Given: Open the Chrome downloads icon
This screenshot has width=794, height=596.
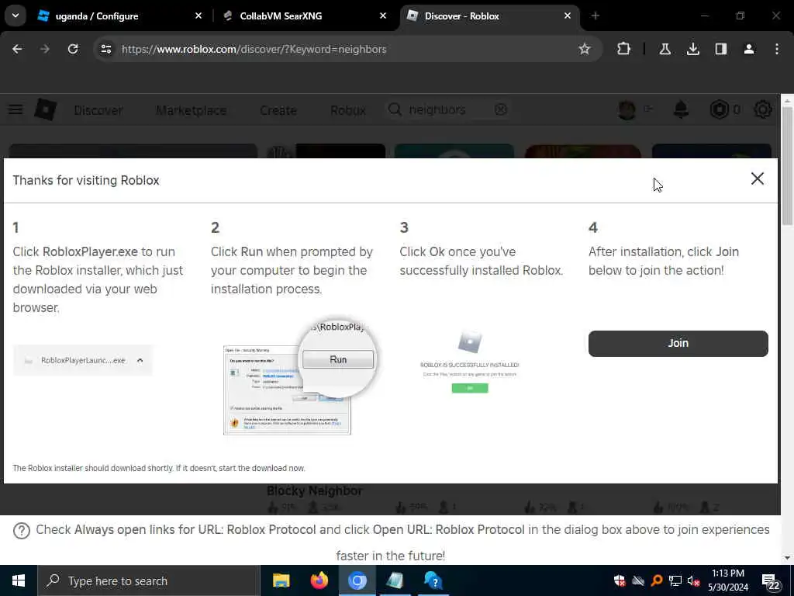Looking at the screenshot, I should [x=692, y=49].
